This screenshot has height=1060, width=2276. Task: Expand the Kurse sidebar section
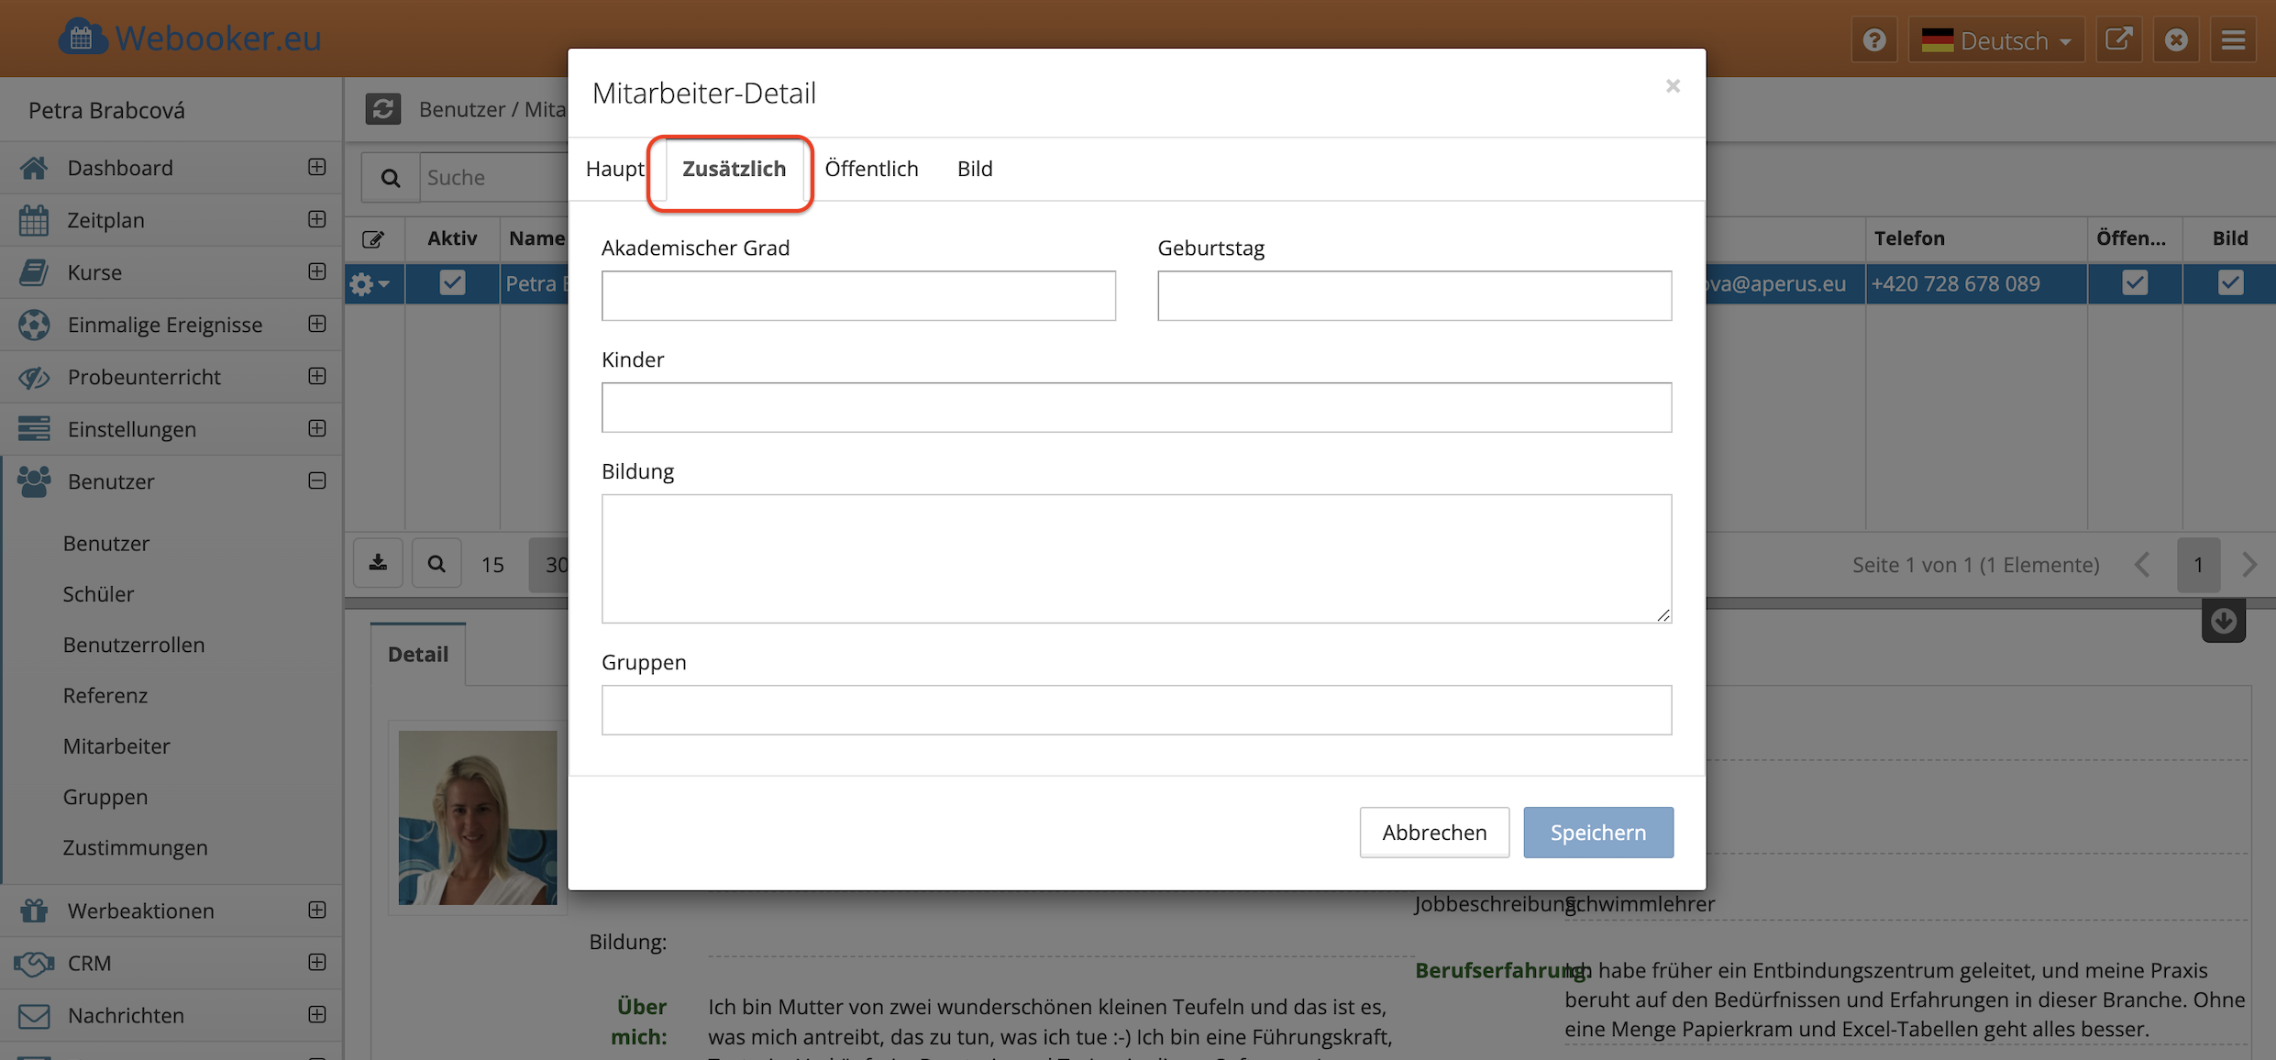[x=317, y=272]
